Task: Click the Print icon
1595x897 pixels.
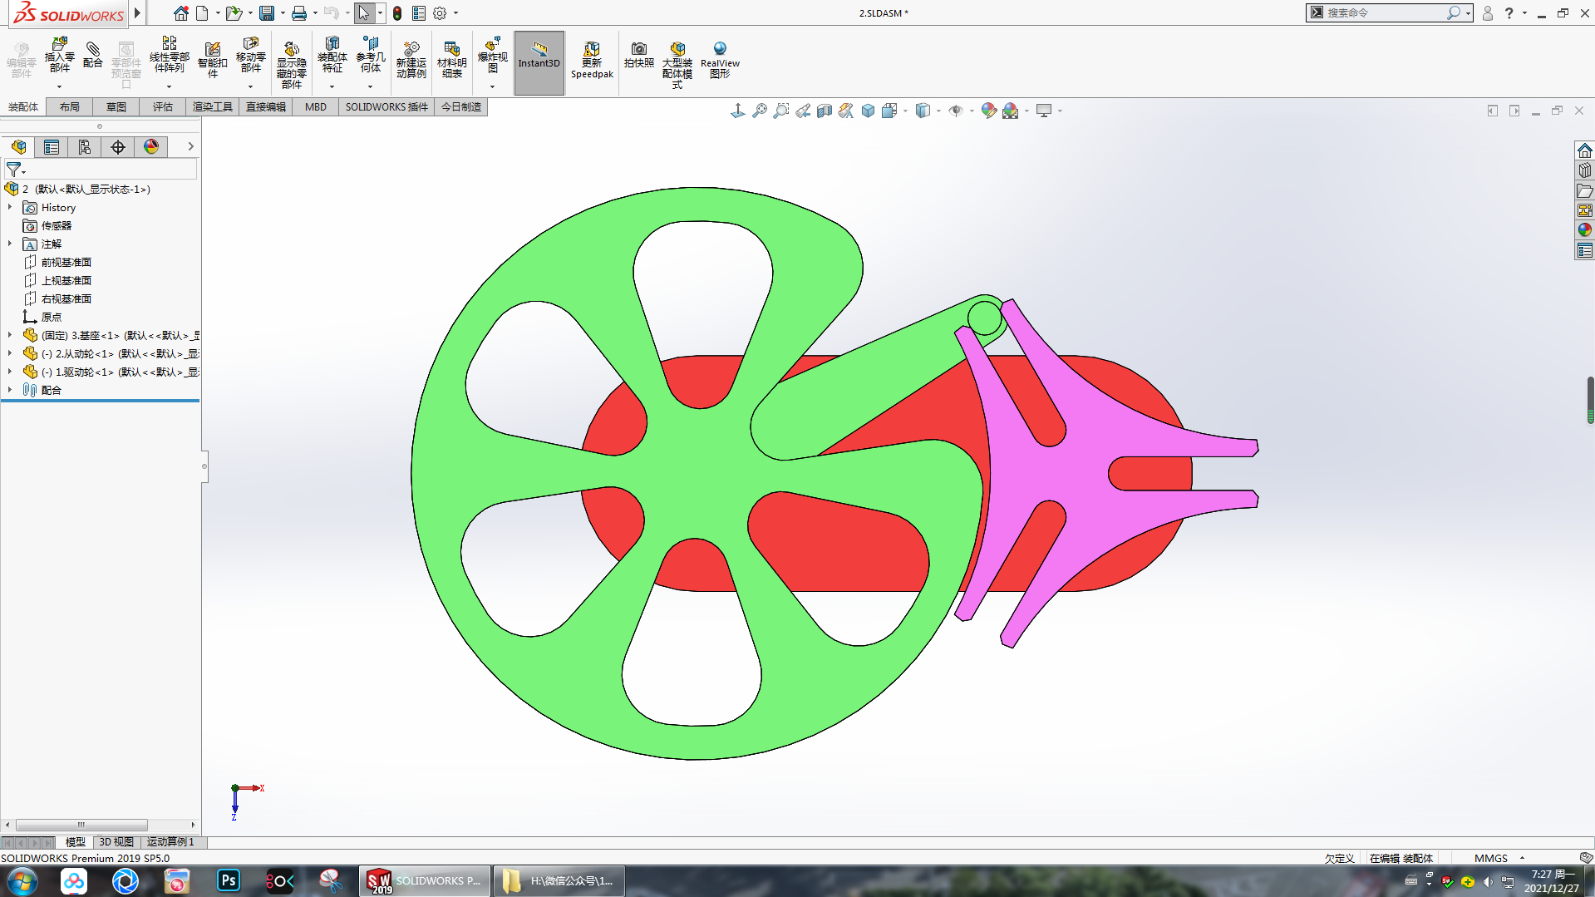Action: [299, 13]
